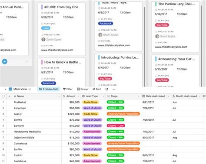Screen dimensions: 206x164
Task: Click the share view icon in toolbar
Action: tap(107, 89)
